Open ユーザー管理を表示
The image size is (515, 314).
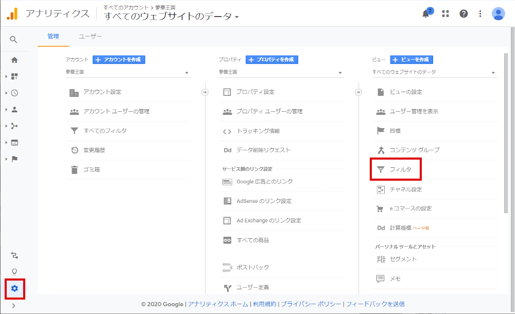coord(435,112)
